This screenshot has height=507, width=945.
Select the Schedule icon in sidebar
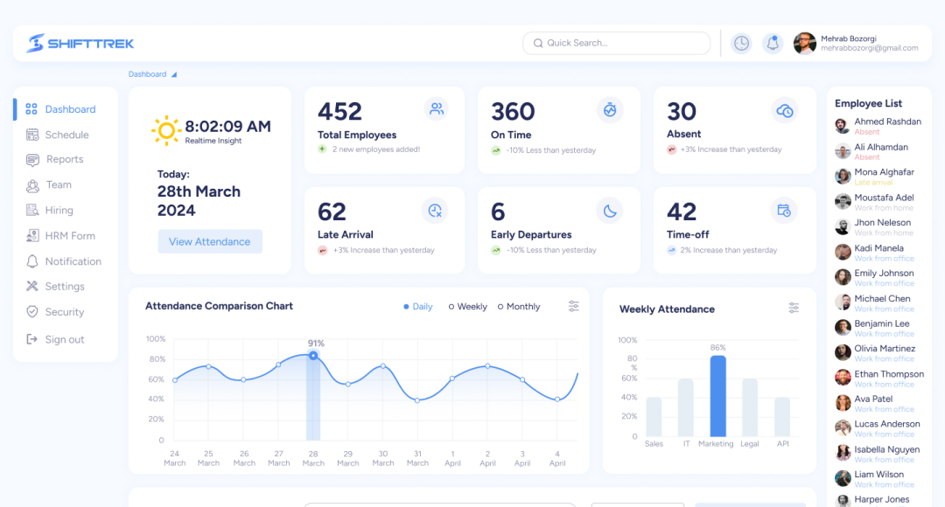pyautogui.click(x=31, y=134)
